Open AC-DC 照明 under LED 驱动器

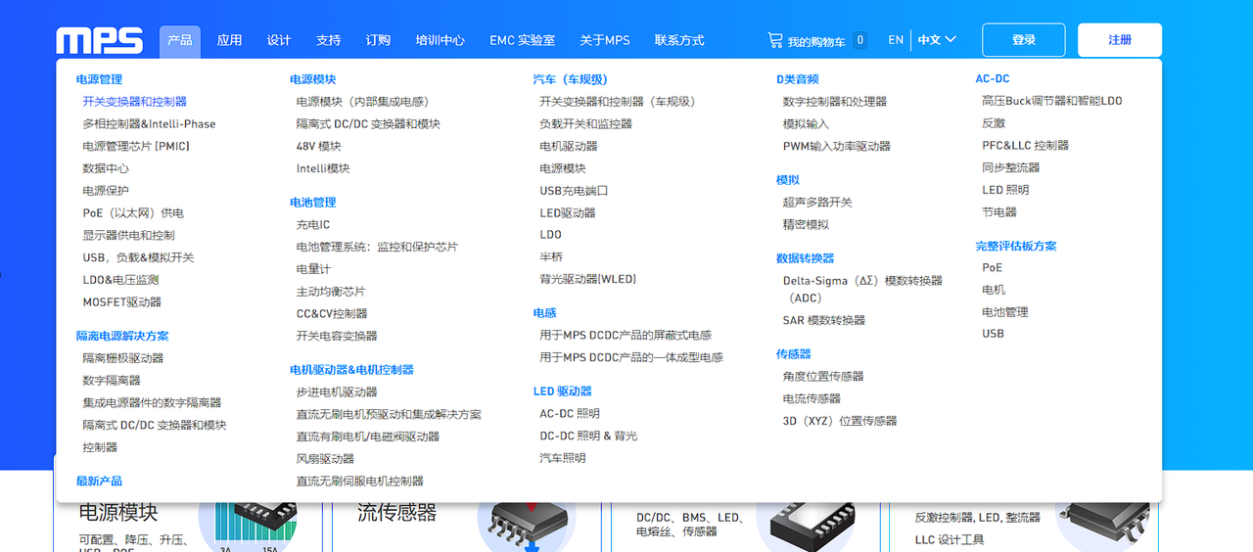click(570, 414)
